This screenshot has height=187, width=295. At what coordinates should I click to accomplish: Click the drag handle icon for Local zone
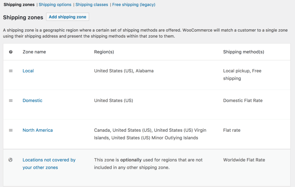point(11,71)
